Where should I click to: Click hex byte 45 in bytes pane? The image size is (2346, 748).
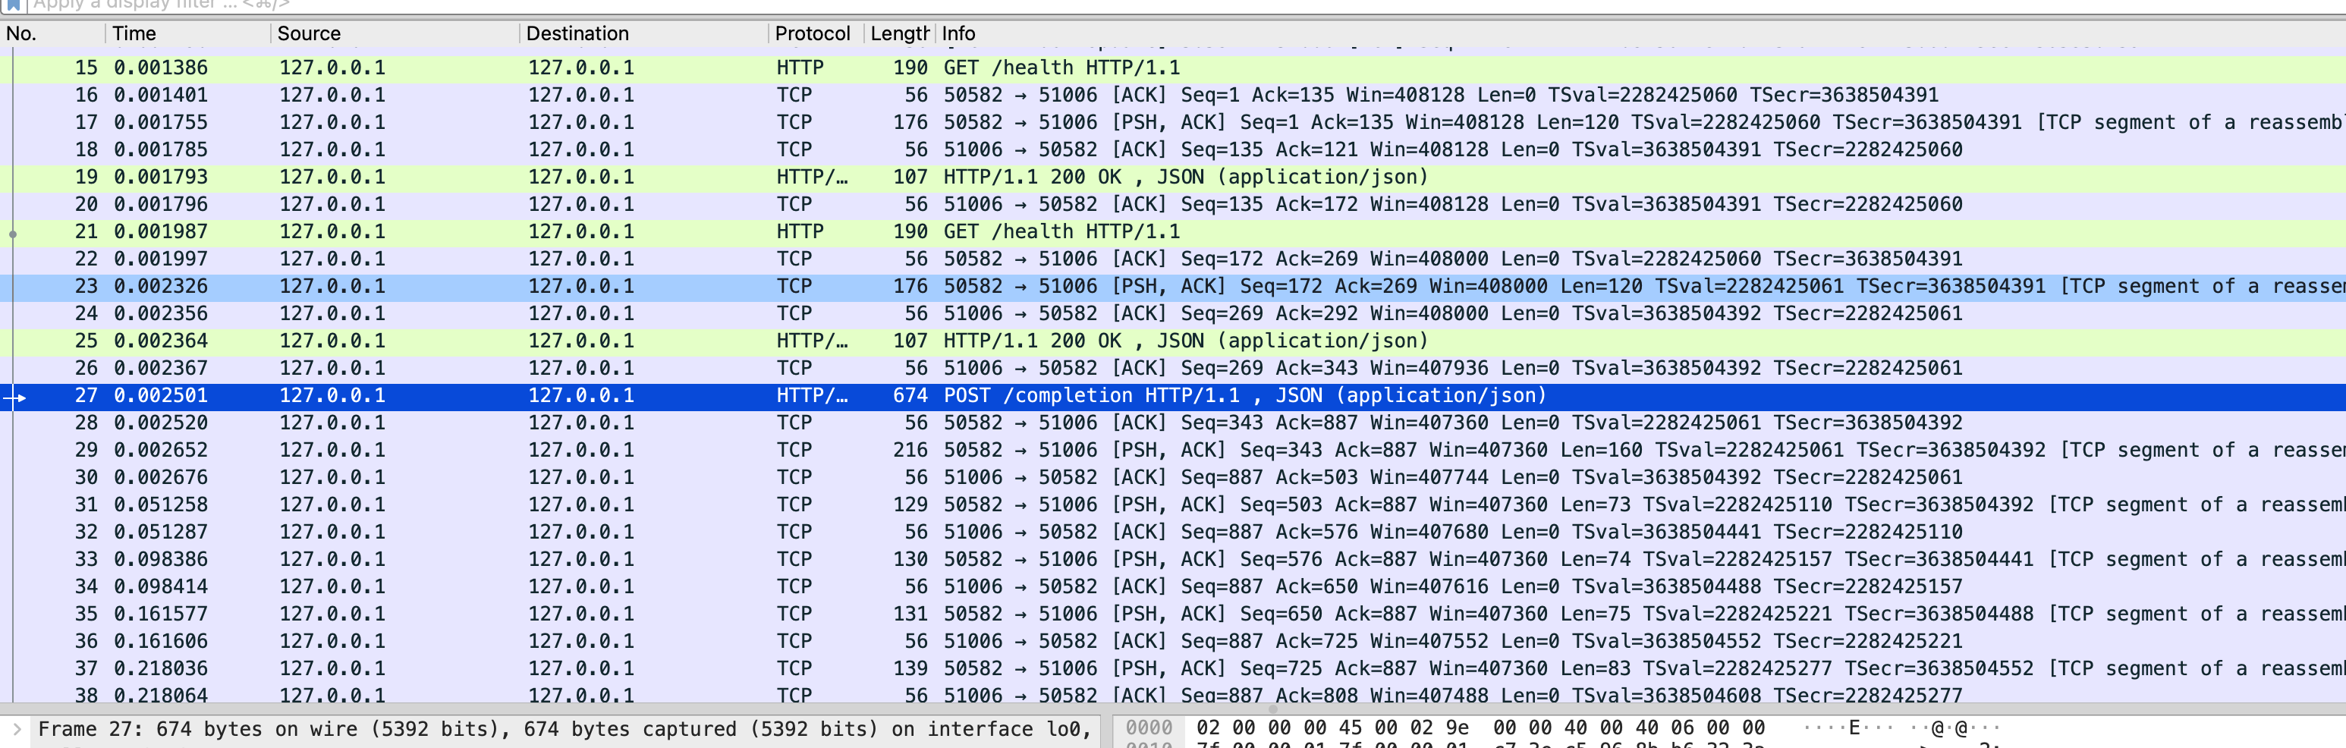[1351, 728]
